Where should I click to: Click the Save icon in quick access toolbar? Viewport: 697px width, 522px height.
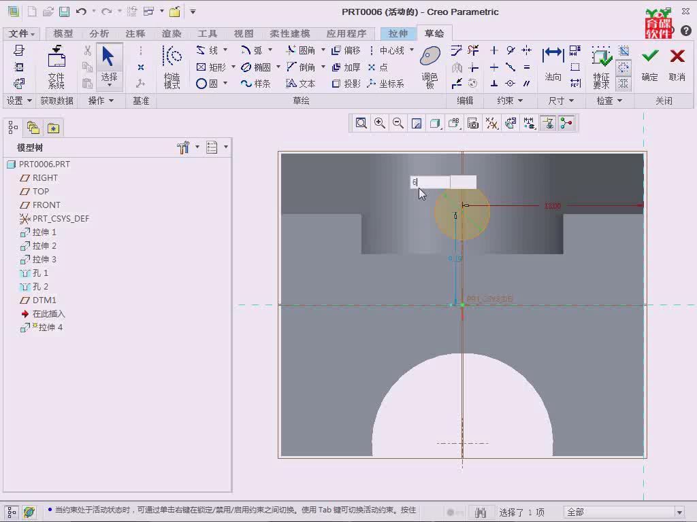(65, 12)
